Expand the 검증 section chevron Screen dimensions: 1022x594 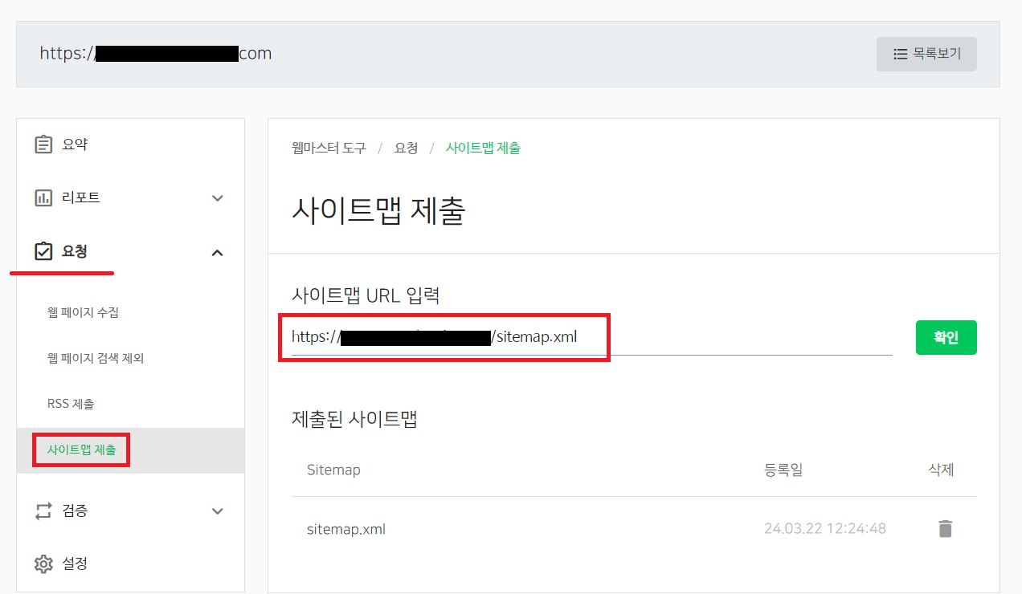point(217,511)
